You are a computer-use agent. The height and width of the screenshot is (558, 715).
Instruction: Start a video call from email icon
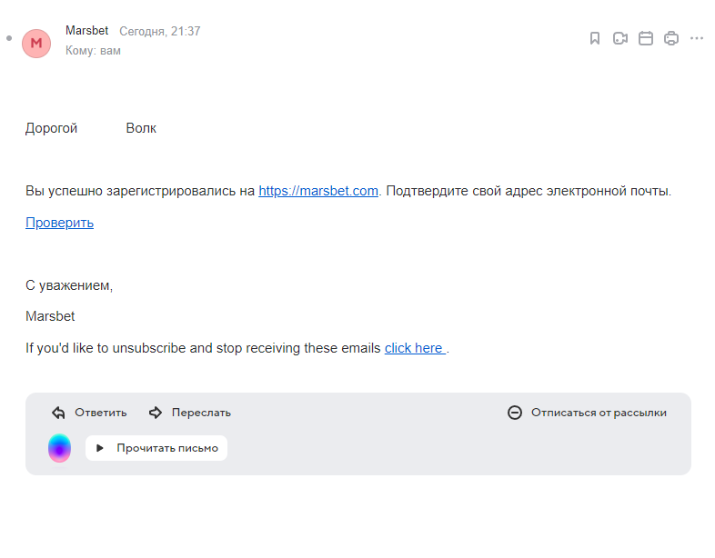(x=620, y=38)
